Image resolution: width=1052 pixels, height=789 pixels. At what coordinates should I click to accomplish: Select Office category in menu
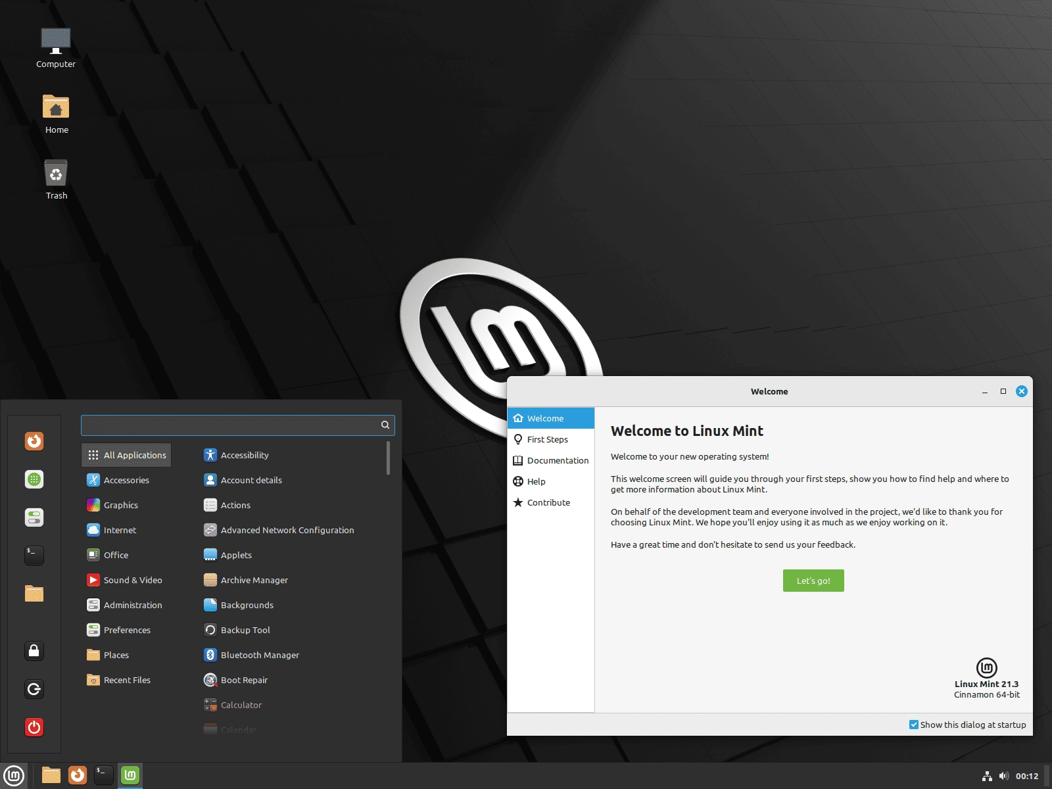[126, 555]
